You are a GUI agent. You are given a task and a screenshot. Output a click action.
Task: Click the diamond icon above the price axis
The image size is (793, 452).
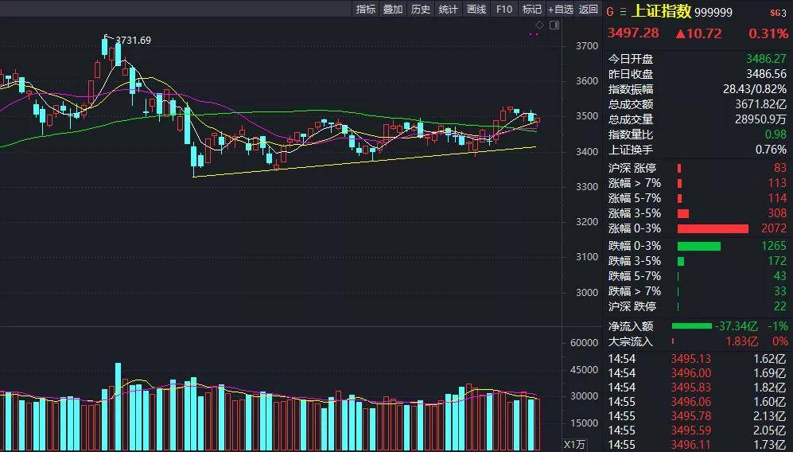pos(539,25)
